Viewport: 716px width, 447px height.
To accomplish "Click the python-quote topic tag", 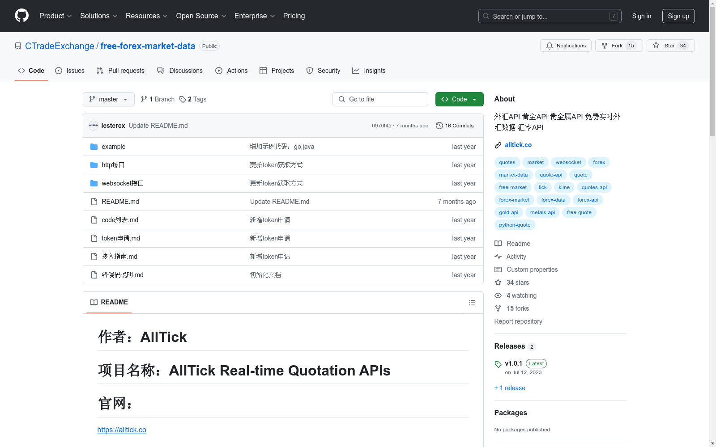I will click(x=515, y=225).
